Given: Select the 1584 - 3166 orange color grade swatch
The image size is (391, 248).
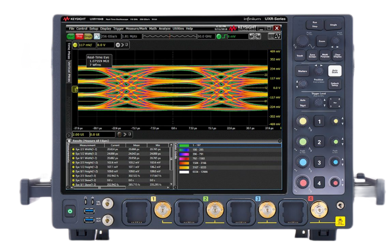Looking at the screenshot, I should pyautogui.click(x=184, y=163).
